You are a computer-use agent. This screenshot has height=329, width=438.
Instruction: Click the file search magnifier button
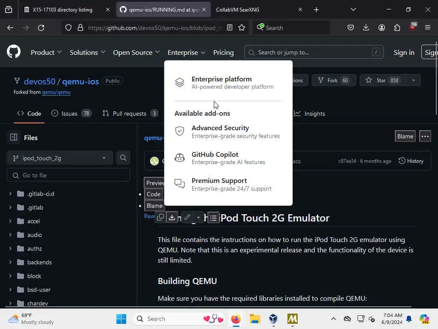[123, 158]
